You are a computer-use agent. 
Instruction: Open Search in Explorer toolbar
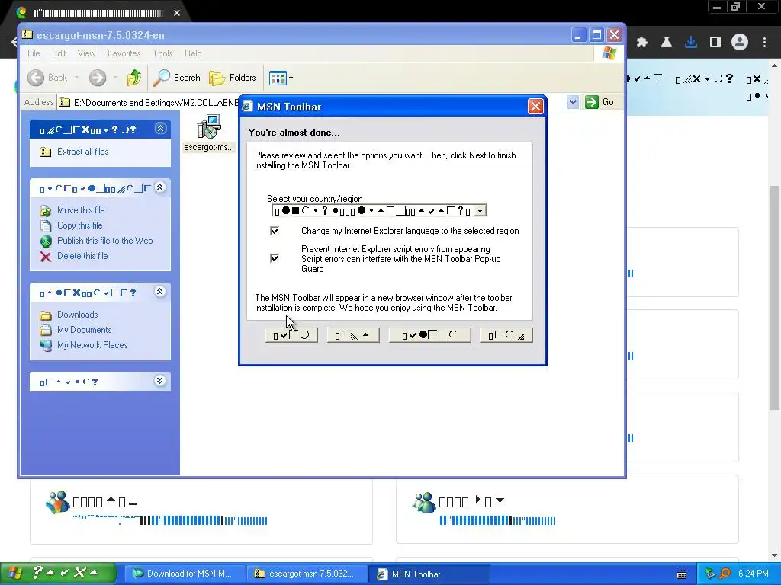click(177, 78)
